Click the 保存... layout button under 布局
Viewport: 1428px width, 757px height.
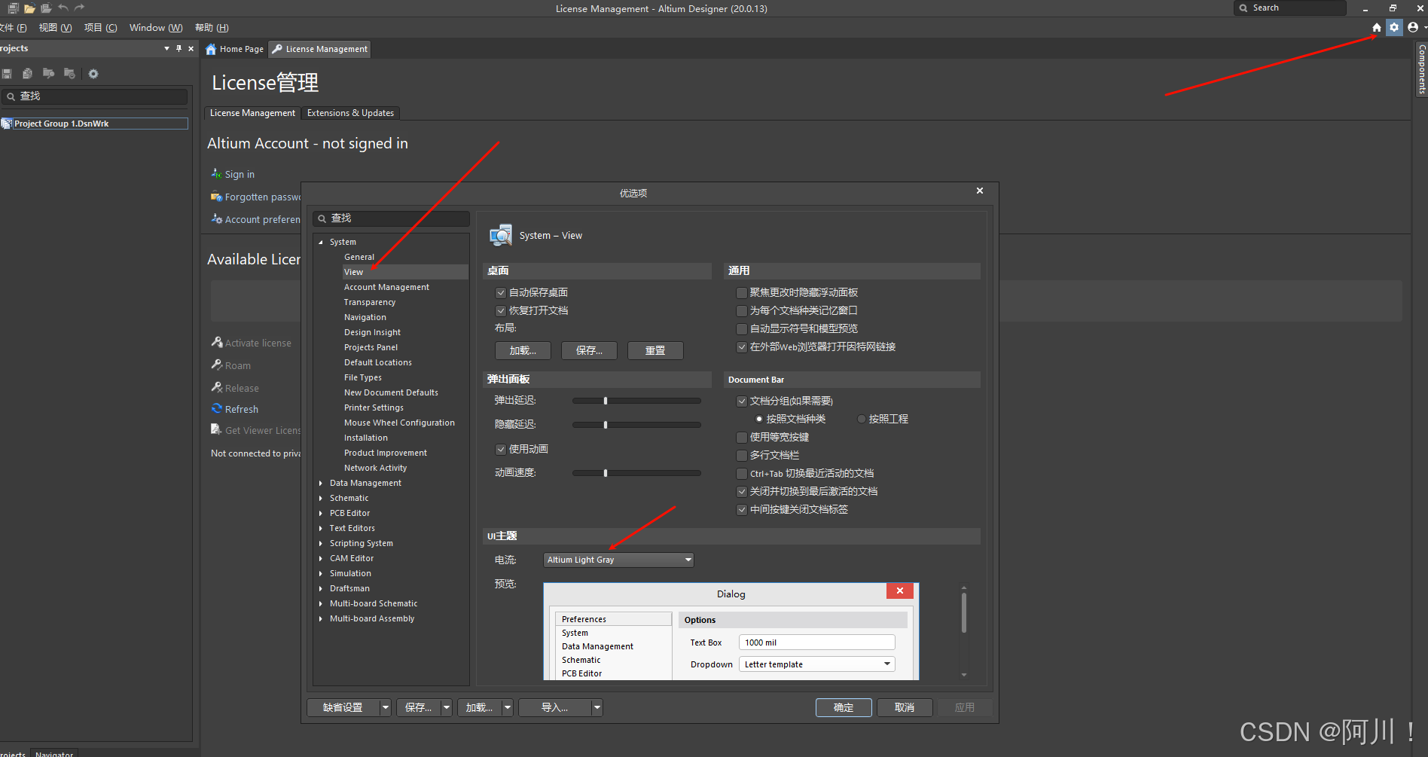coord(589,351)
